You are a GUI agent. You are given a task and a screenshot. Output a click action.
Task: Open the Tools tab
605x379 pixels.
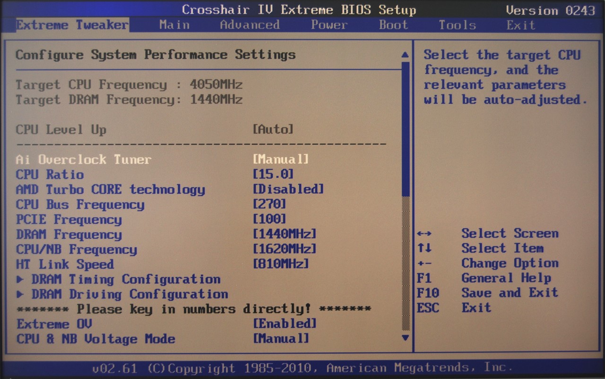[458, 25]
